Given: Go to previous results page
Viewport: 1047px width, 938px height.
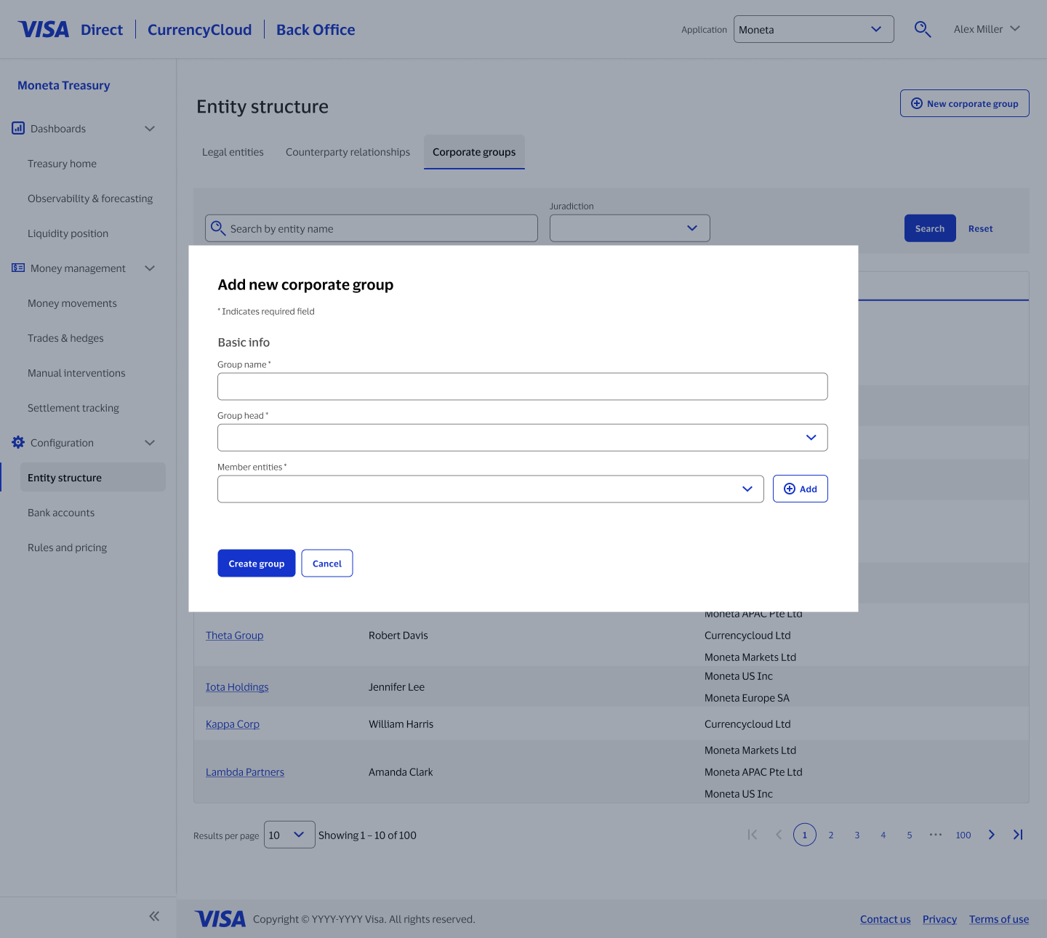Looking at the screenshot, I should 779,835.
